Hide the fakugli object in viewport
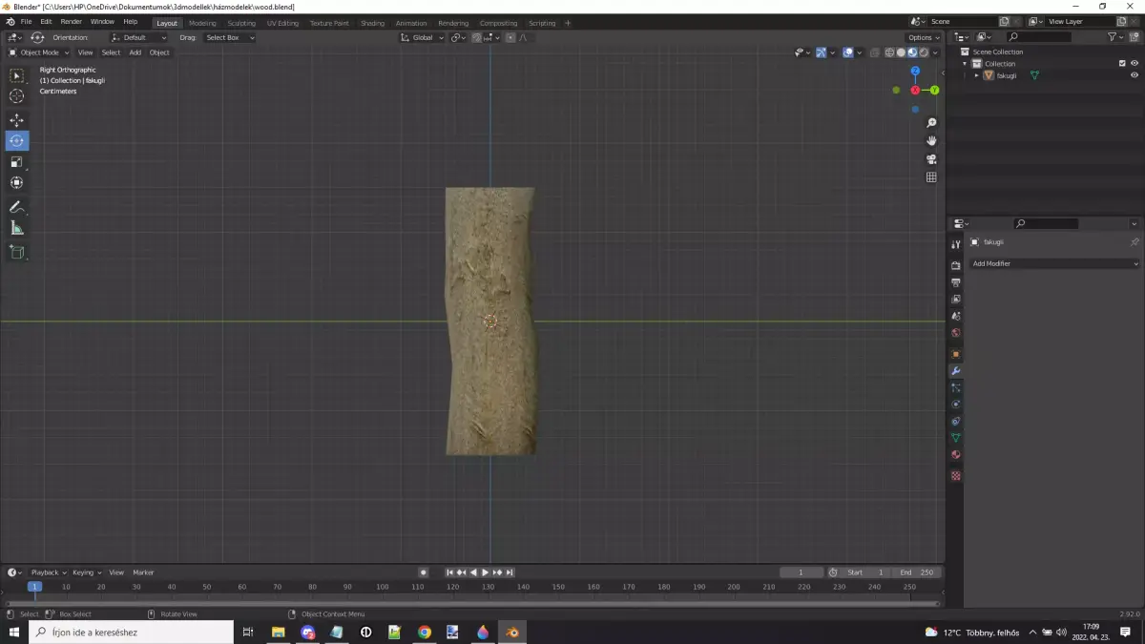1145x644 pixels. click(1135, 75)
